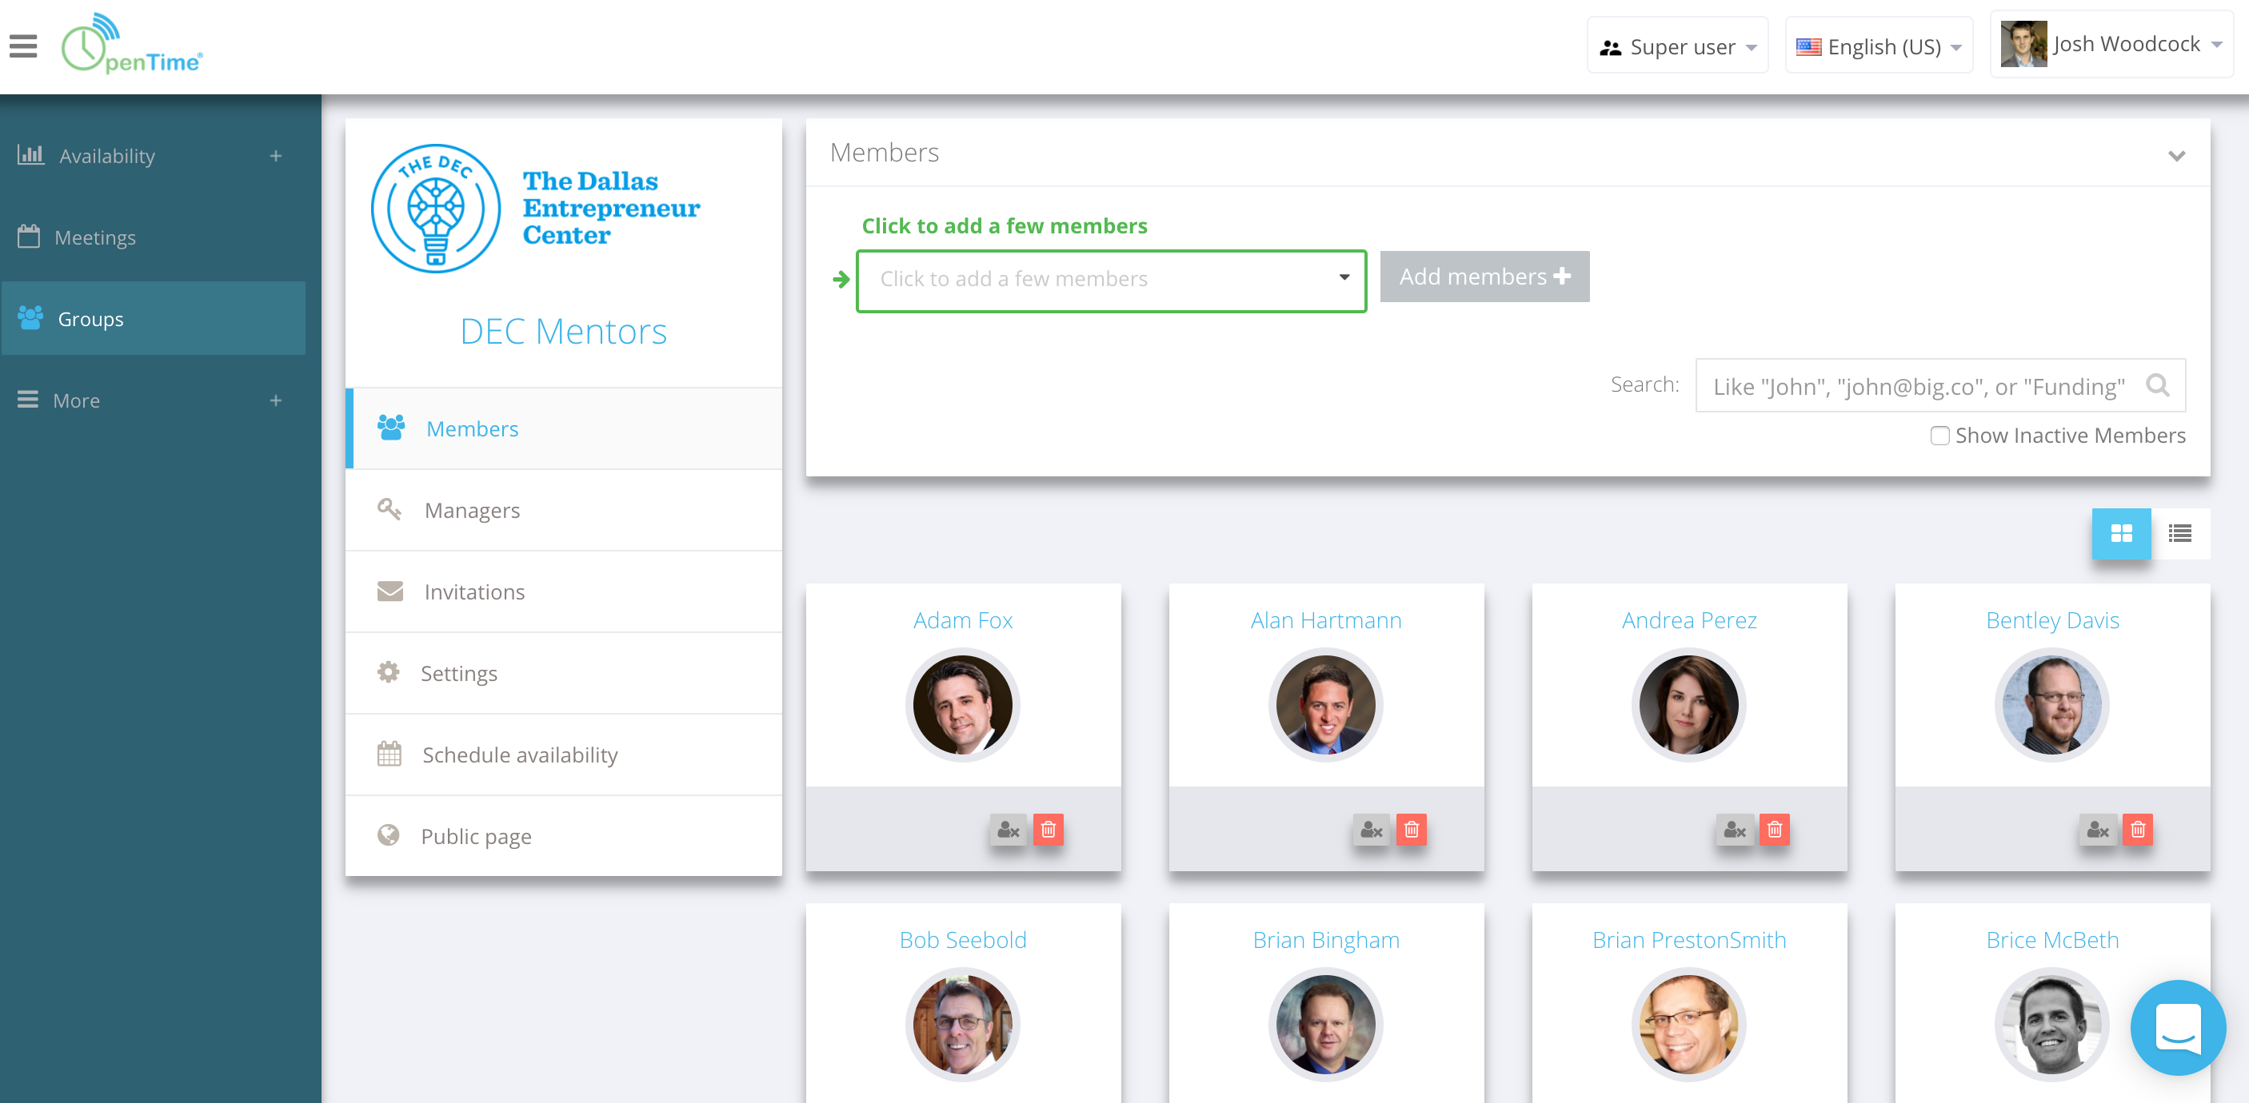This screenshot has width=2249, height=1103.
Task: Click the member search input field
Action: point(1918,386)
